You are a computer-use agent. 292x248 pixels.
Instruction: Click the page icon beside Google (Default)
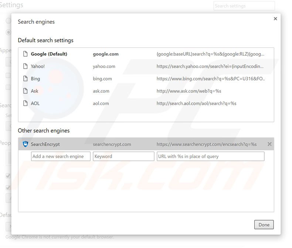tap(26, 54)
